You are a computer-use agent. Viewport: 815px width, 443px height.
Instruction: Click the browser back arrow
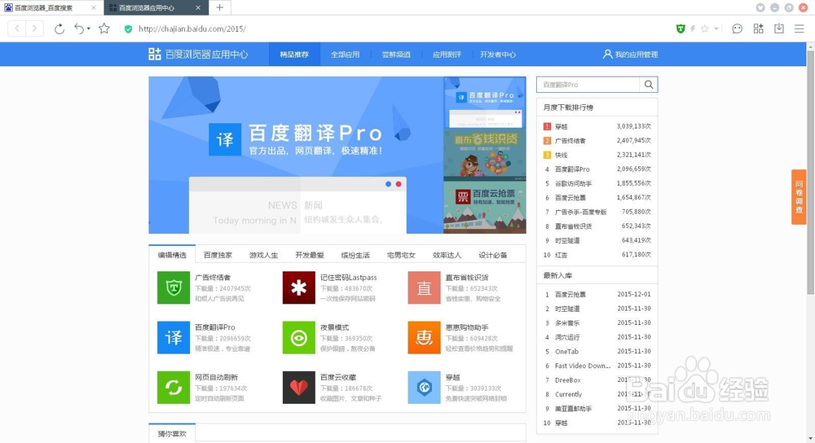click(x=17, y=29)
